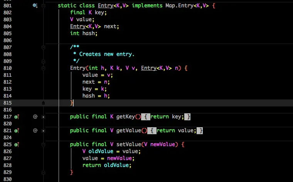Screen dimensions: 293x182
Task: Click the setValue method name
Action: 128,145
